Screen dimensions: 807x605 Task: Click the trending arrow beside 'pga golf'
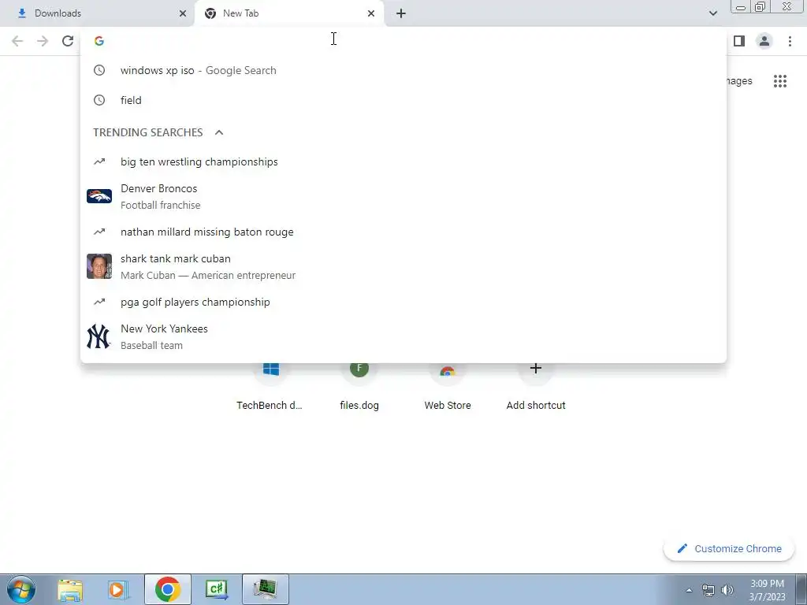tap(99, 302)
